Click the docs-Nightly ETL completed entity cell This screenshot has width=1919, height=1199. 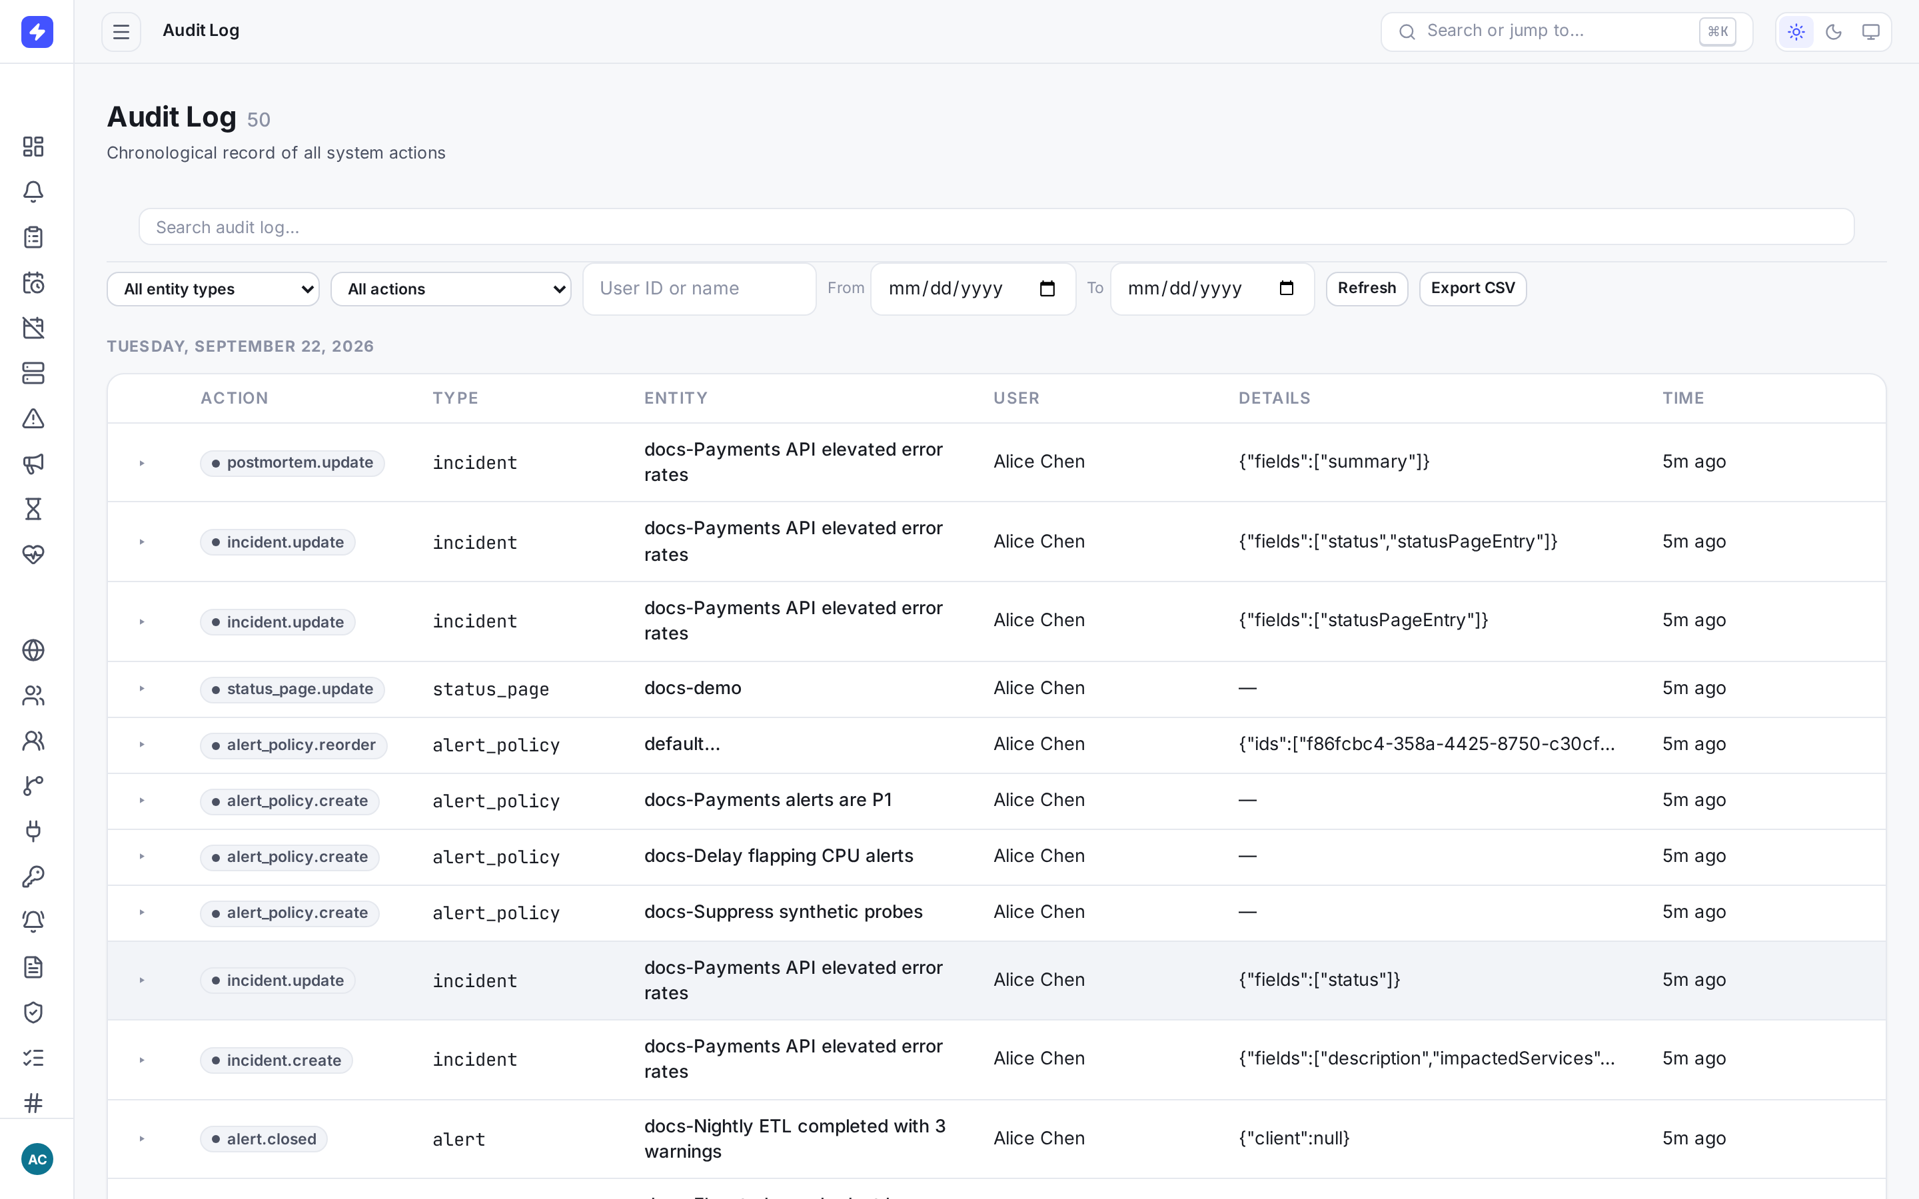tap(794, 1139)
